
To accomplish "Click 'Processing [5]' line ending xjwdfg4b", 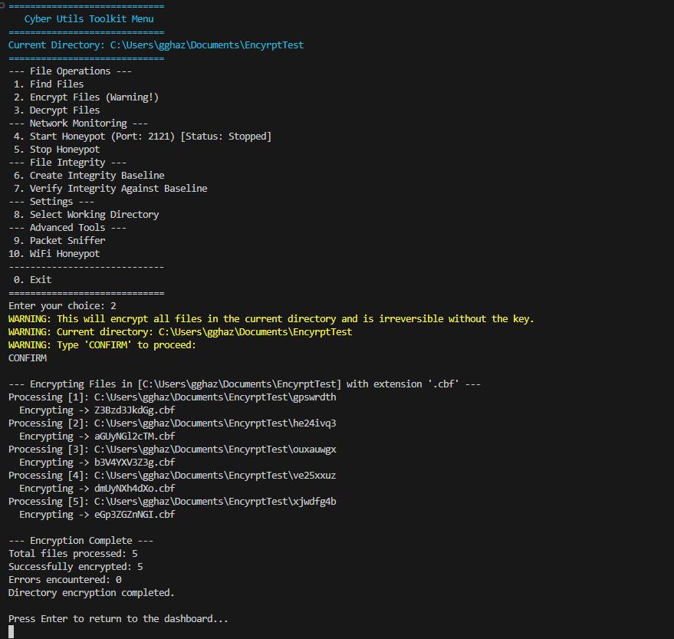I will [173, 502].
